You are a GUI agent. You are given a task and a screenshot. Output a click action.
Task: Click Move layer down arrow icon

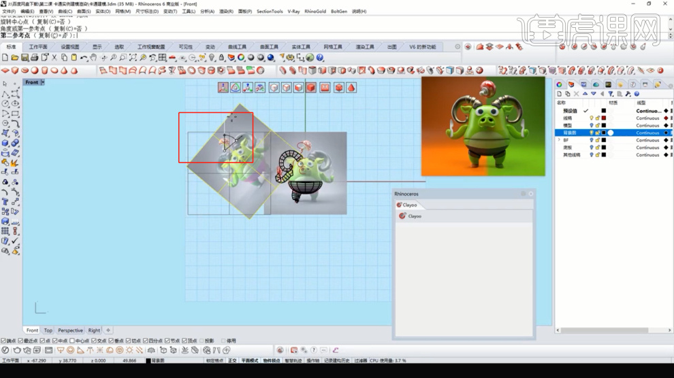(x=594, y=94)
